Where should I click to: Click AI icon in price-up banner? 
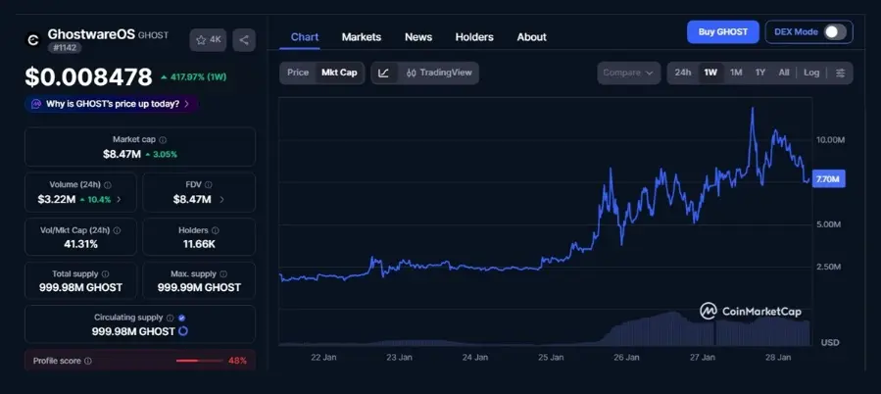36,104
